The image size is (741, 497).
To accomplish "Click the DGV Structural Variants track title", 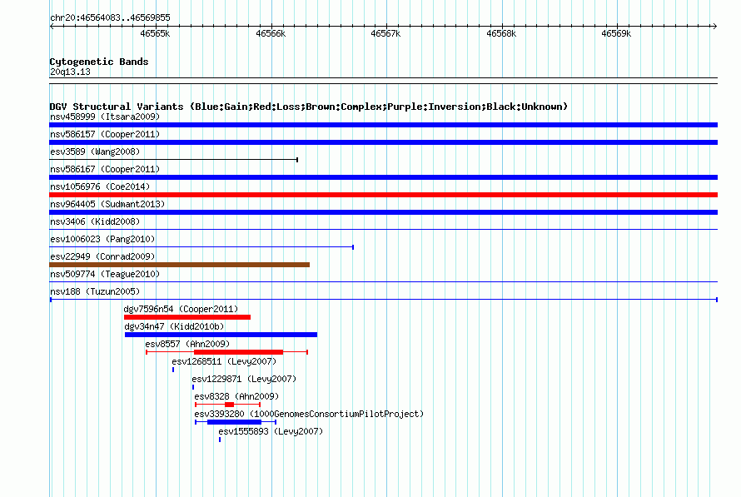I will pyautogui.click(x=309, y=107).
